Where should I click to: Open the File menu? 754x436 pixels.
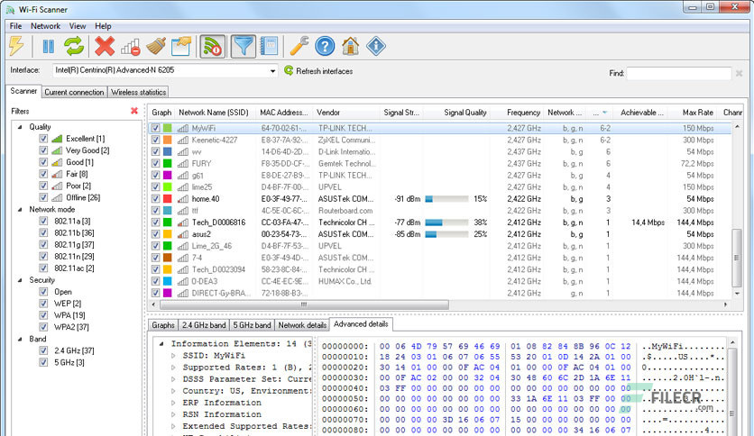point(15,26)
